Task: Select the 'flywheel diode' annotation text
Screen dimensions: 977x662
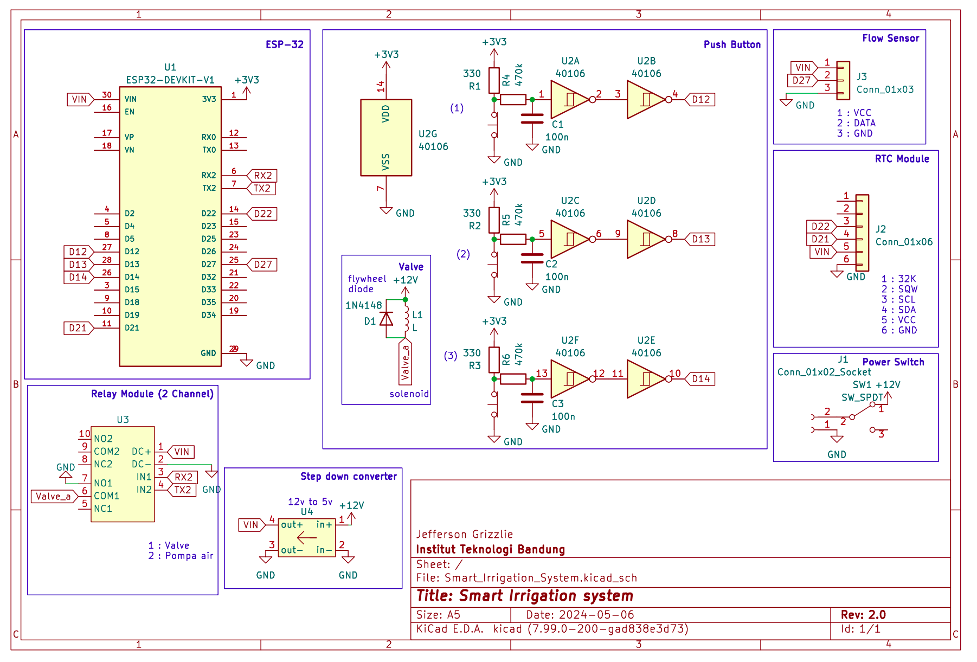Action: point(367,284)
